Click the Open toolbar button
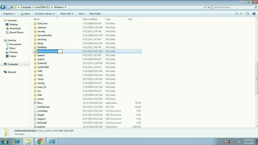 pos(25,14)
